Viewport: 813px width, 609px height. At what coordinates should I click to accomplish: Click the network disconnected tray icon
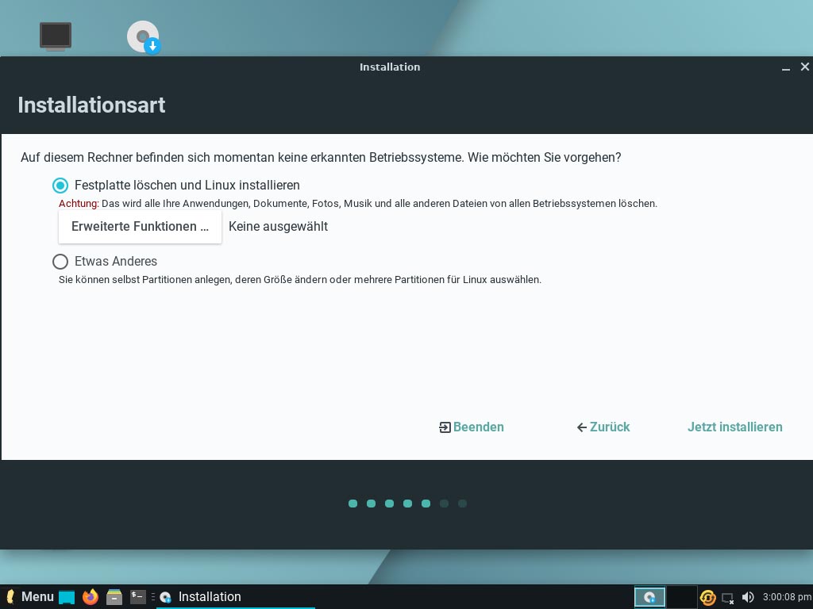click(x=728, y=598)
